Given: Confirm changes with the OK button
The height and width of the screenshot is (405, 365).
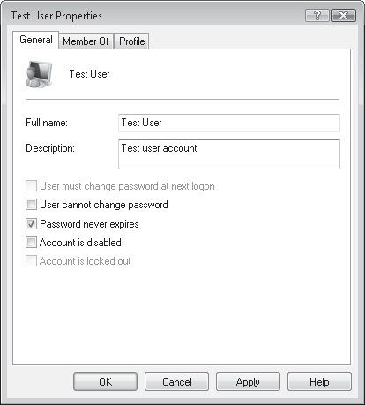Looking at the screenshot, I should pyautogui.click(x=105, y=382).
